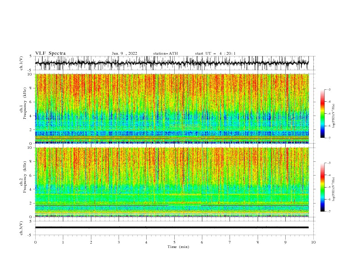Click the ch.2 color bar log(PSD) label
The image size is (353, 272).
333,189
